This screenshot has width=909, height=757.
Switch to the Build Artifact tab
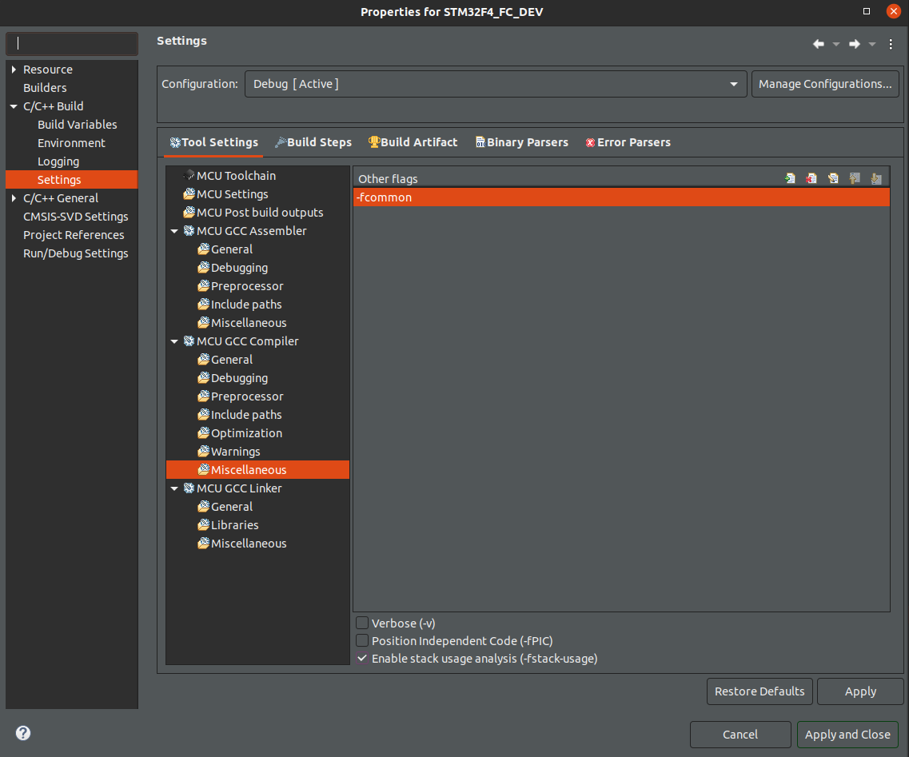click(413, 142)
